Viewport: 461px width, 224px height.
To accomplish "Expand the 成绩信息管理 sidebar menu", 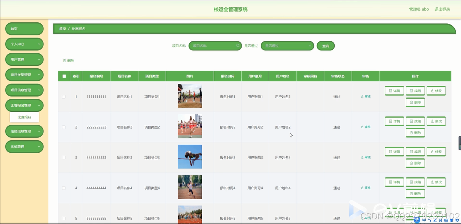I will coord(24,132).
